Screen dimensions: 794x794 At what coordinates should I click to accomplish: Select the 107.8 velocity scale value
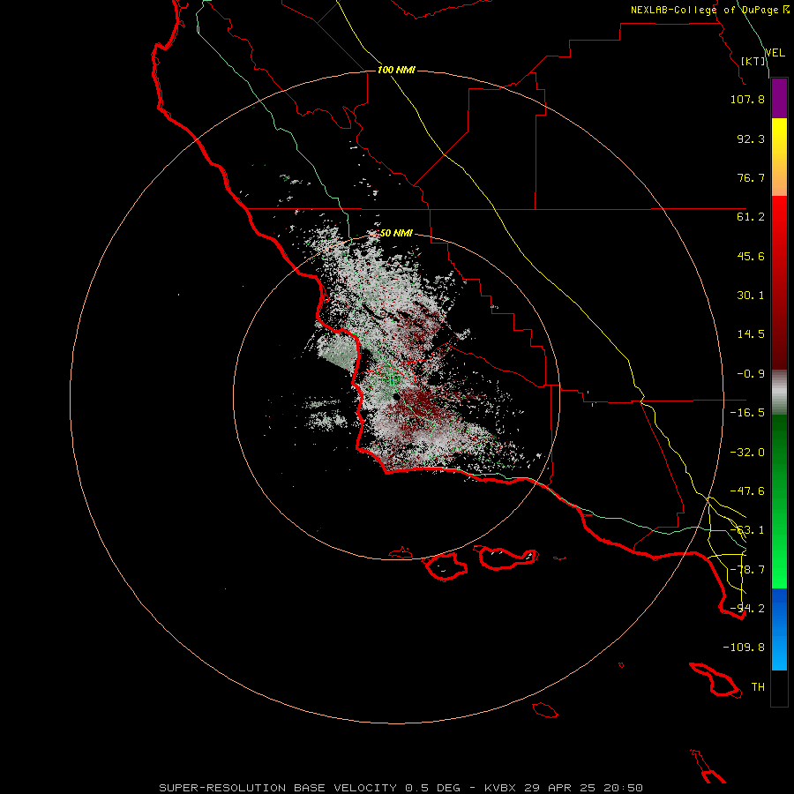click(747, 99)
